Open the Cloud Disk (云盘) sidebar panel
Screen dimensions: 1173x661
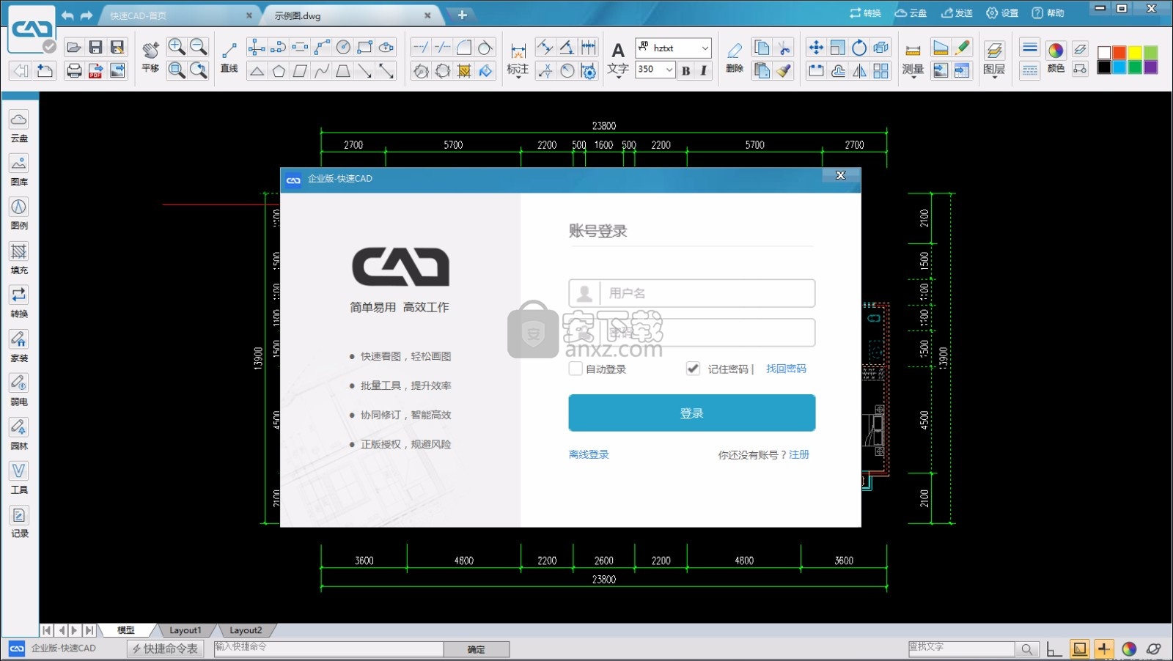pos(19,127)
